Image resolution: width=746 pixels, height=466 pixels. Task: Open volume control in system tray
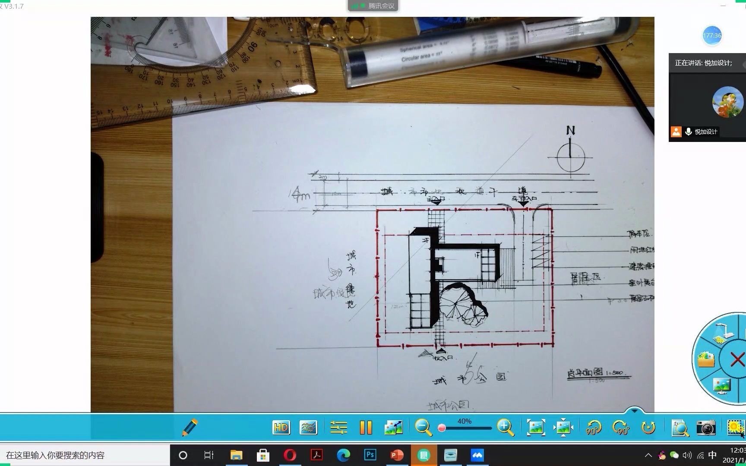tap(687, 455)
